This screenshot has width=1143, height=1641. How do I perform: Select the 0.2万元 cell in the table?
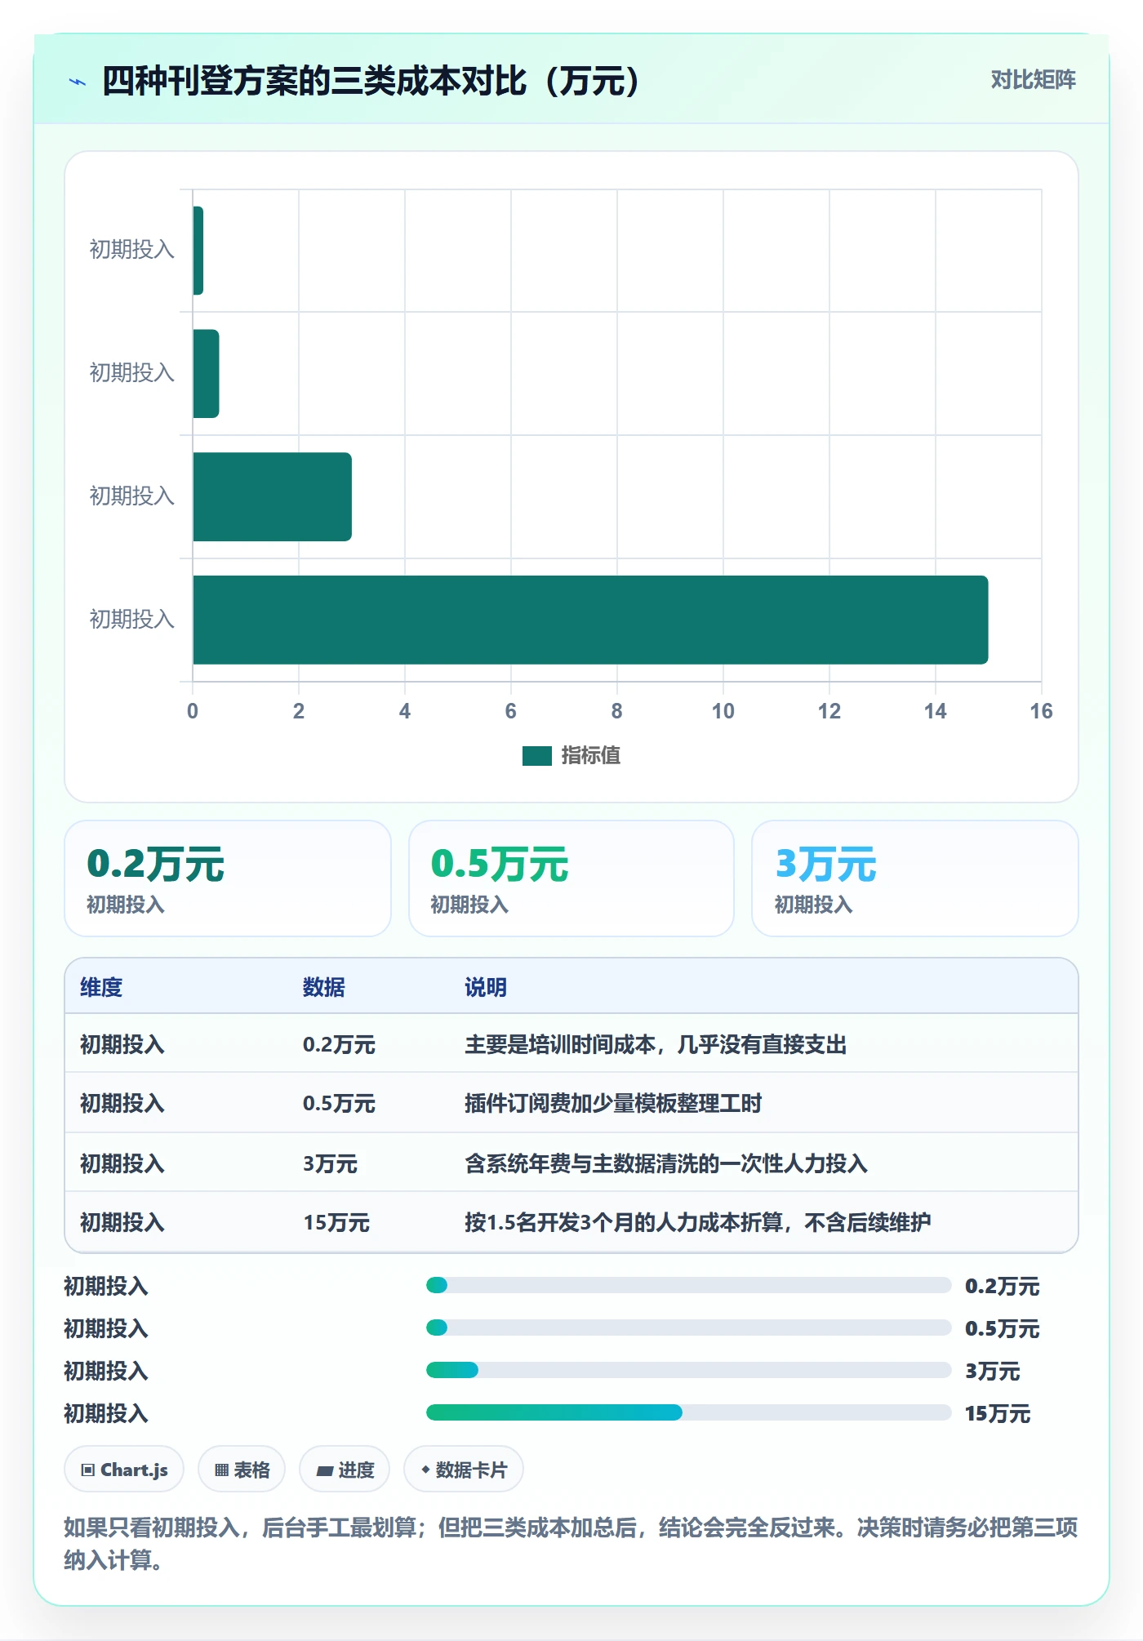click(x=339, y=1044)
